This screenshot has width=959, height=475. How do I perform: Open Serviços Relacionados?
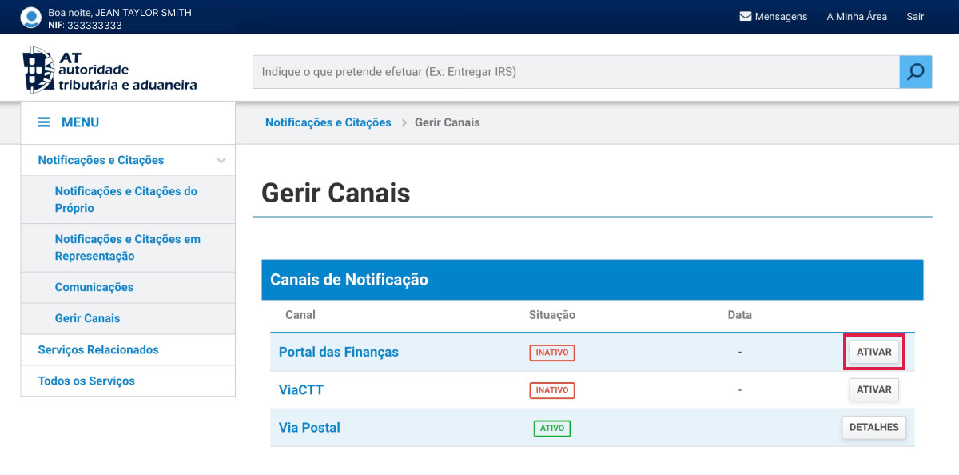click(x=98, y=349)
